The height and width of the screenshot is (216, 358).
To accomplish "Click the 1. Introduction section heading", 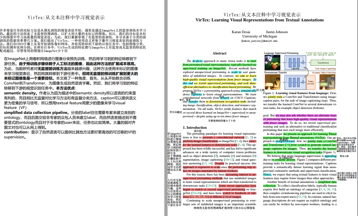I will 195,127.
